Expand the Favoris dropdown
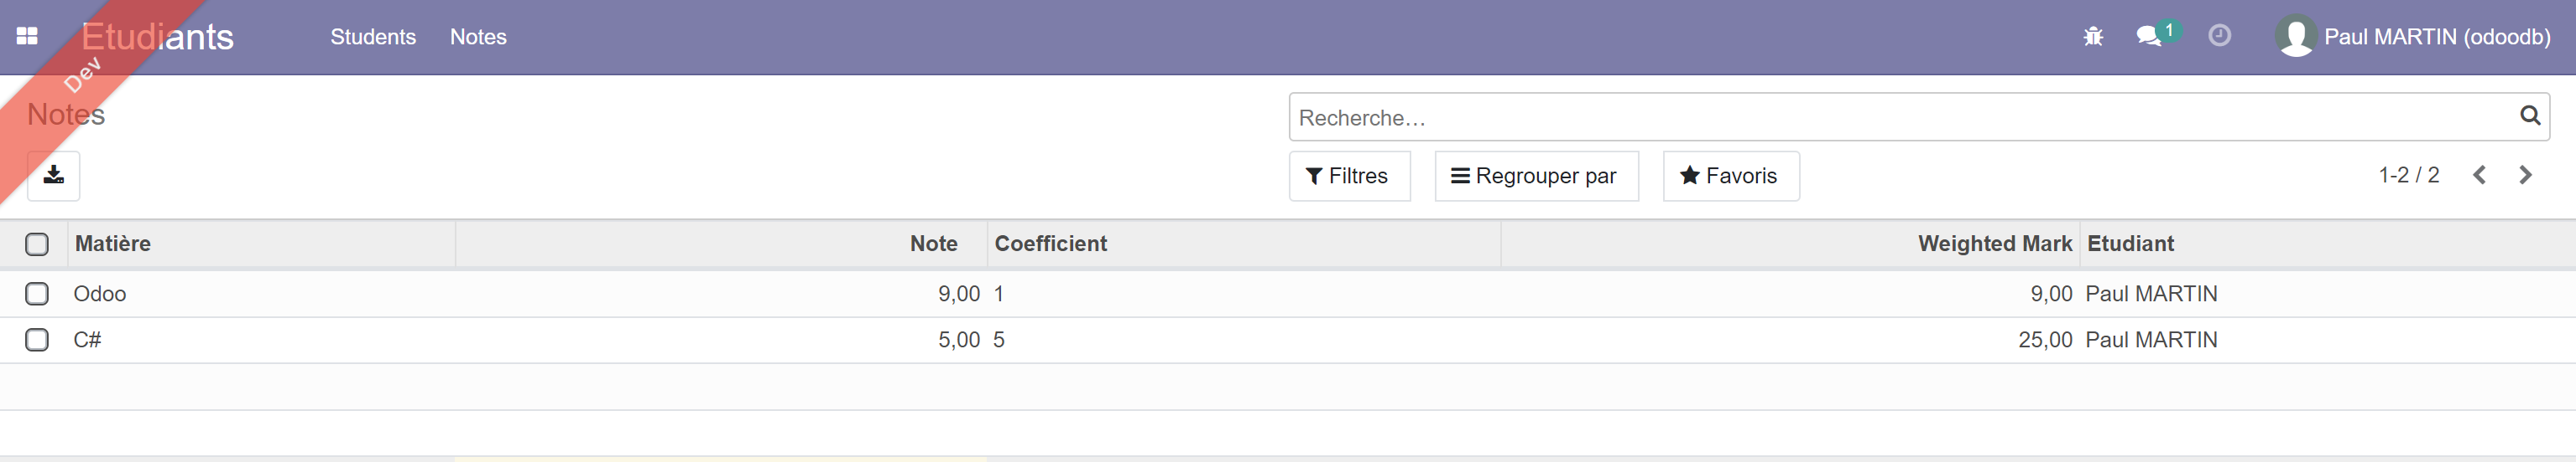Viewport: 2576px width, 462px height. click(x=1730, y=176)
